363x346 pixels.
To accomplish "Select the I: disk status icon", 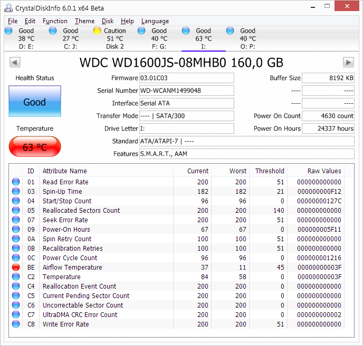I will pyautogui.click(x=186, y=31).
